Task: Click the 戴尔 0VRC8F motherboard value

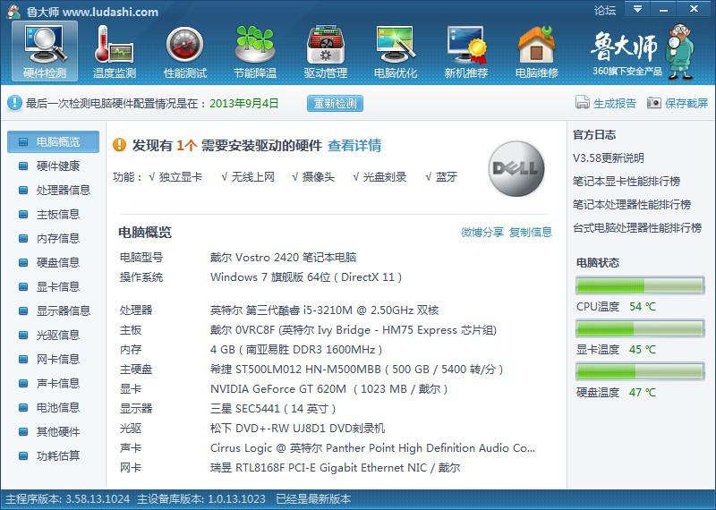Action: [353, 330]
